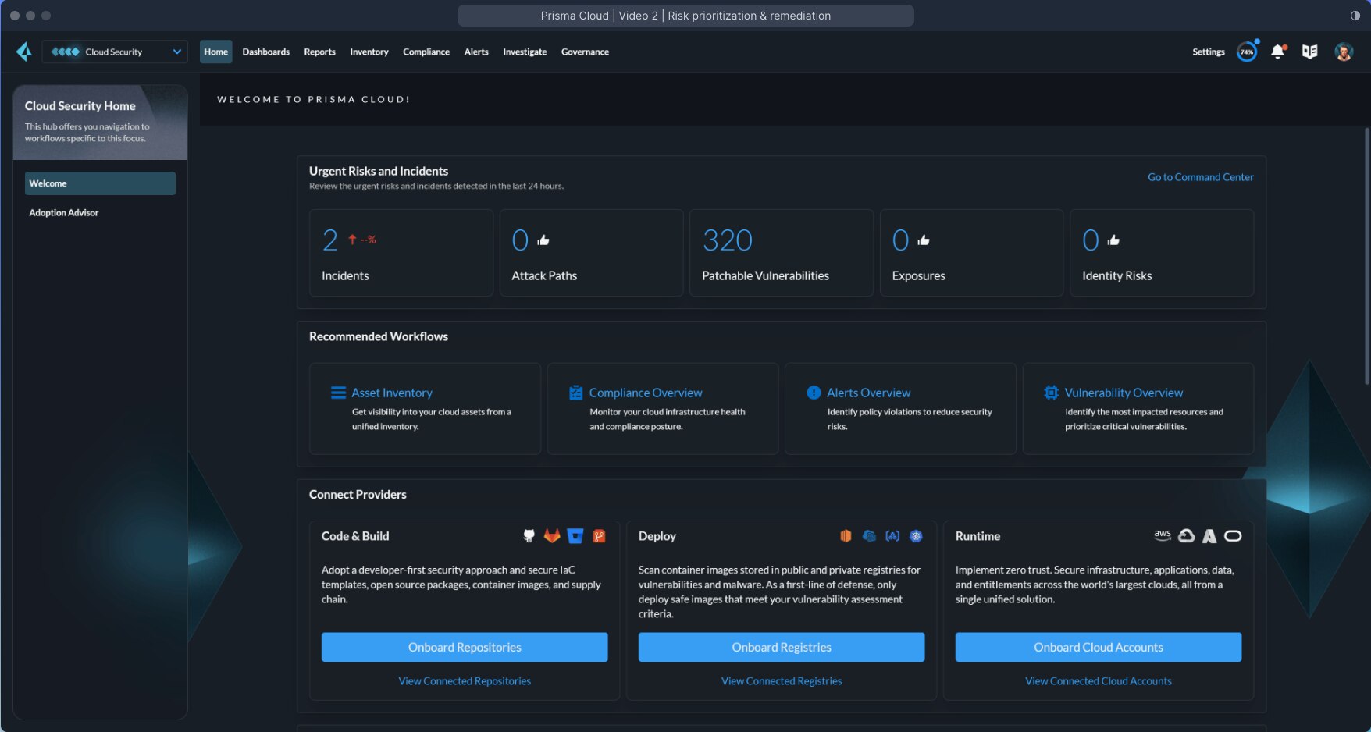Screen dimensions: 1371x732
Task: Toggle the dark mode contrast icon top right
Action: pos(1356,15)
